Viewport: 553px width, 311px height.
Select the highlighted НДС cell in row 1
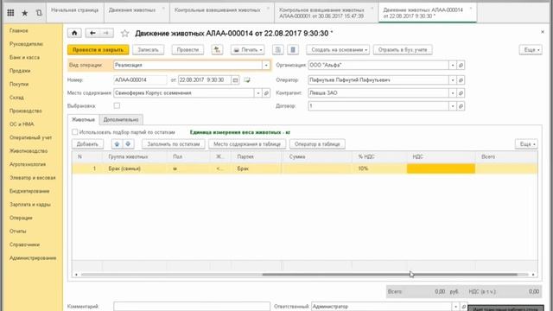(441, 168)
